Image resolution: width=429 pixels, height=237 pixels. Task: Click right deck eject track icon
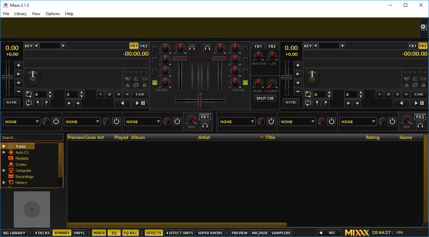tap(407, 85)
